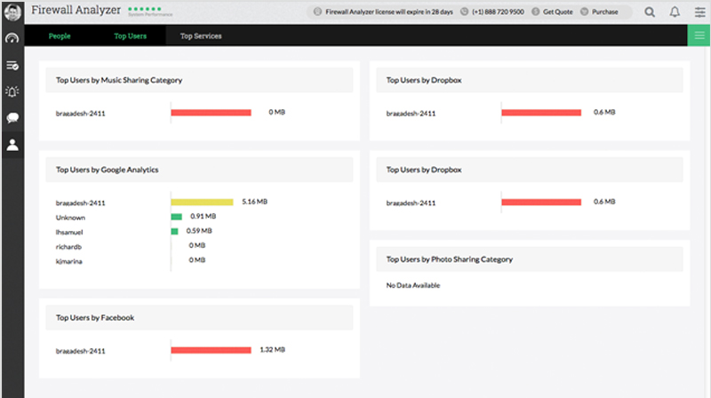Click the license expiry info icon

coord(318,12)
